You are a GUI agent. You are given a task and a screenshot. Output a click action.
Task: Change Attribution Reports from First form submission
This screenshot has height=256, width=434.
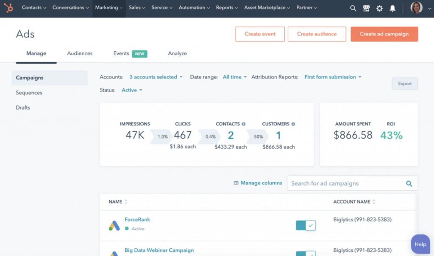coord(332,77)
